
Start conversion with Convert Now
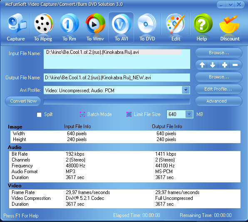pyautogui.click(x=23, y=101)
